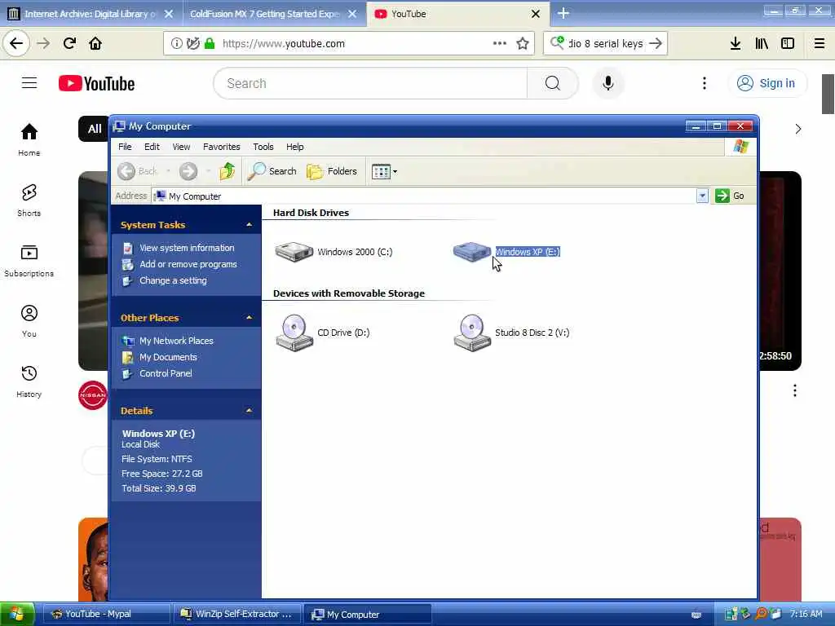Open the browser downloads icon
The image size is (835, 626).
(736, 44)
